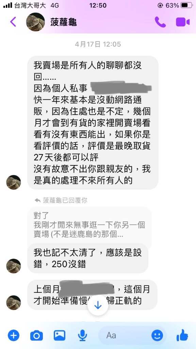
Task: Select the message about 250沒錯
Action: (x=87, y=258)
